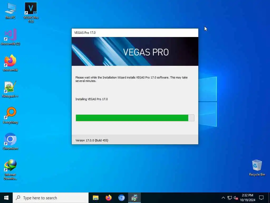This screenshot has width=270, height=203.
Task: Select the chocomilk (2) Visual Studio shortcut
Action: [x=10, y=37]
